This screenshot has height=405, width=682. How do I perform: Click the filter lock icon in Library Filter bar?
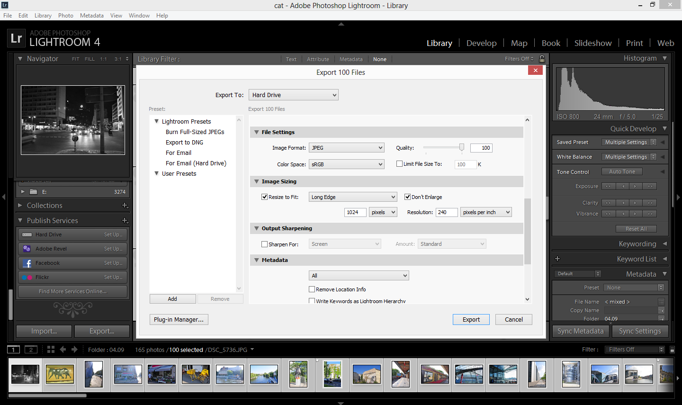[542, 59]
